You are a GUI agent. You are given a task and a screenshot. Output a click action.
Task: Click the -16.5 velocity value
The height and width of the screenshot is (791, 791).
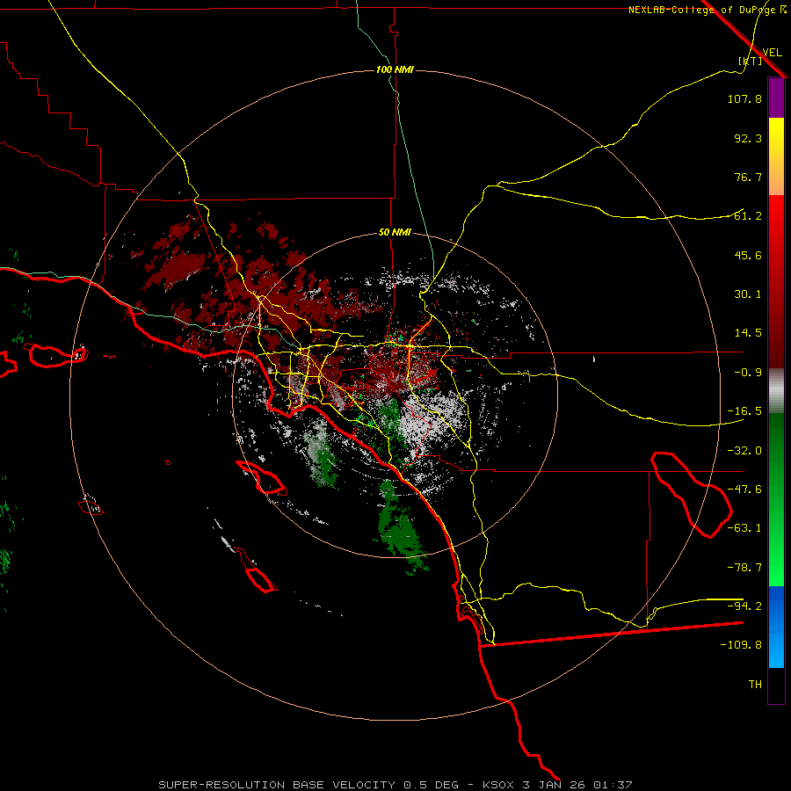pyautogui.click(x=744, y=411)
